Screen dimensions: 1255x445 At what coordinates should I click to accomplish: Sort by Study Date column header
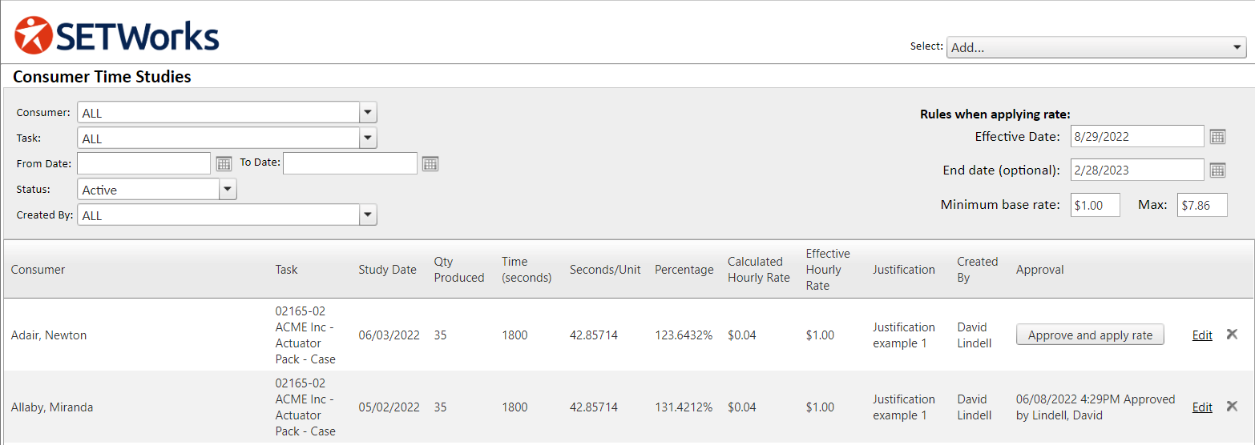tap(387, 270)
